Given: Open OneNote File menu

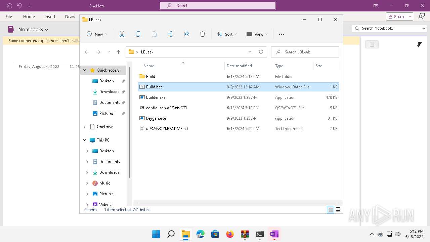Looking at the screenshot, I should point(9,16).
